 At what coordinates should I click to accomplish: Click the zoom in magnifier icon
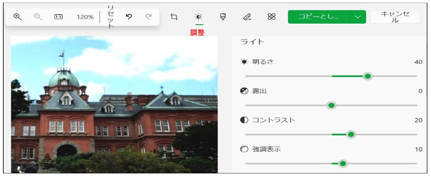click(17, 17)
